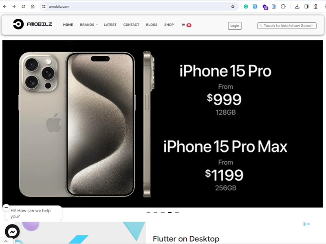Select the fourth carousel slide indicator

point(170,213)
